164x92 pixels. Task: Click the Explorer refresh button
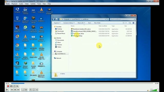[x=108, y=19]
